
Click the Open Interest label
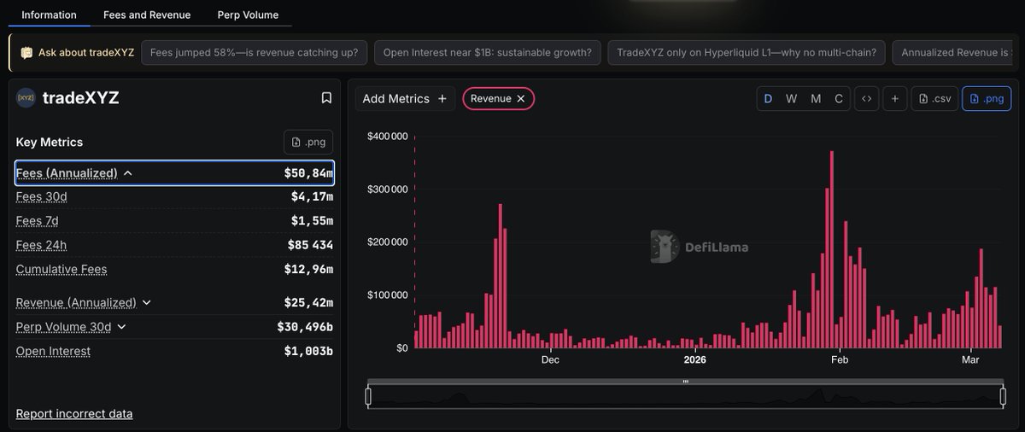[53, 351]
